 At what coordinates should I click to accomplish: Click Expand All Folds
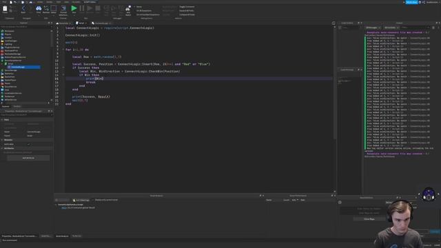point(187,11)
